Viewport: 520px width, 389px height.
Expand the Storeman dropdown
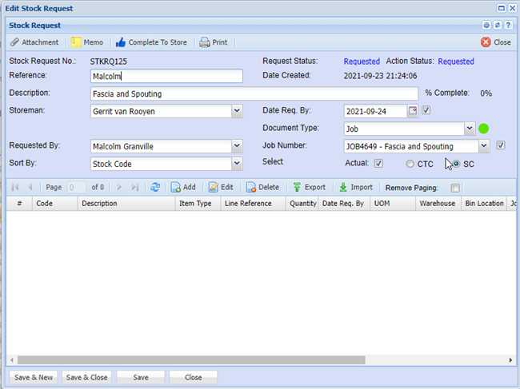coord(237,111)
